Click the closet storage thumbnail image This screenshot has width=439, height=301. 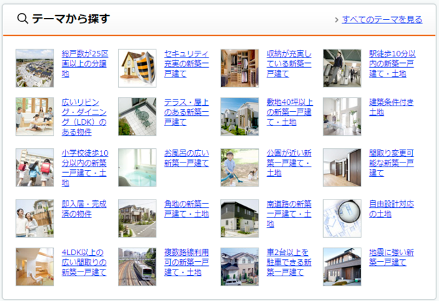pos(239,68)
